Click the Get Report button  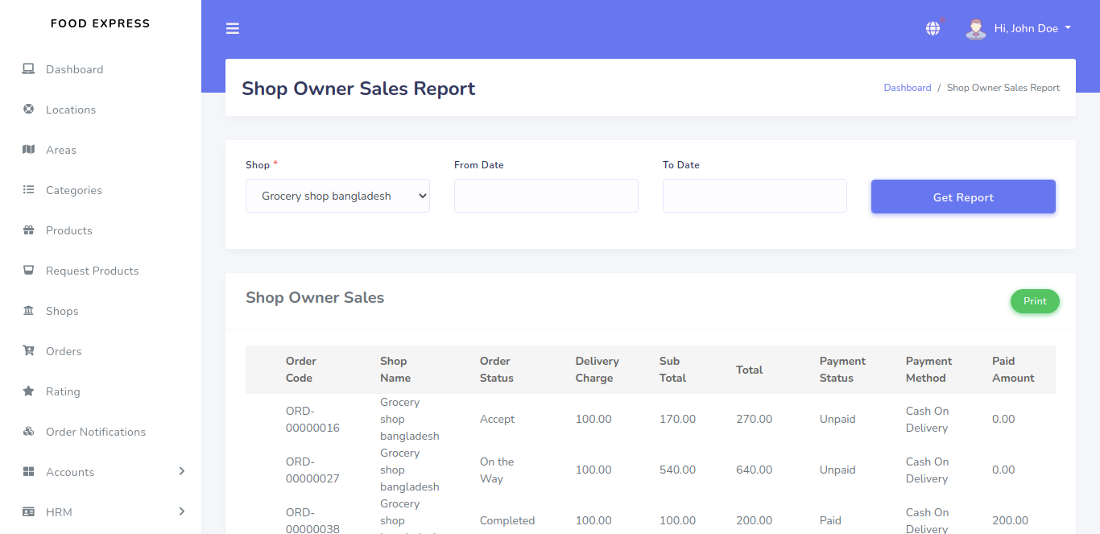tap(963, 197)
